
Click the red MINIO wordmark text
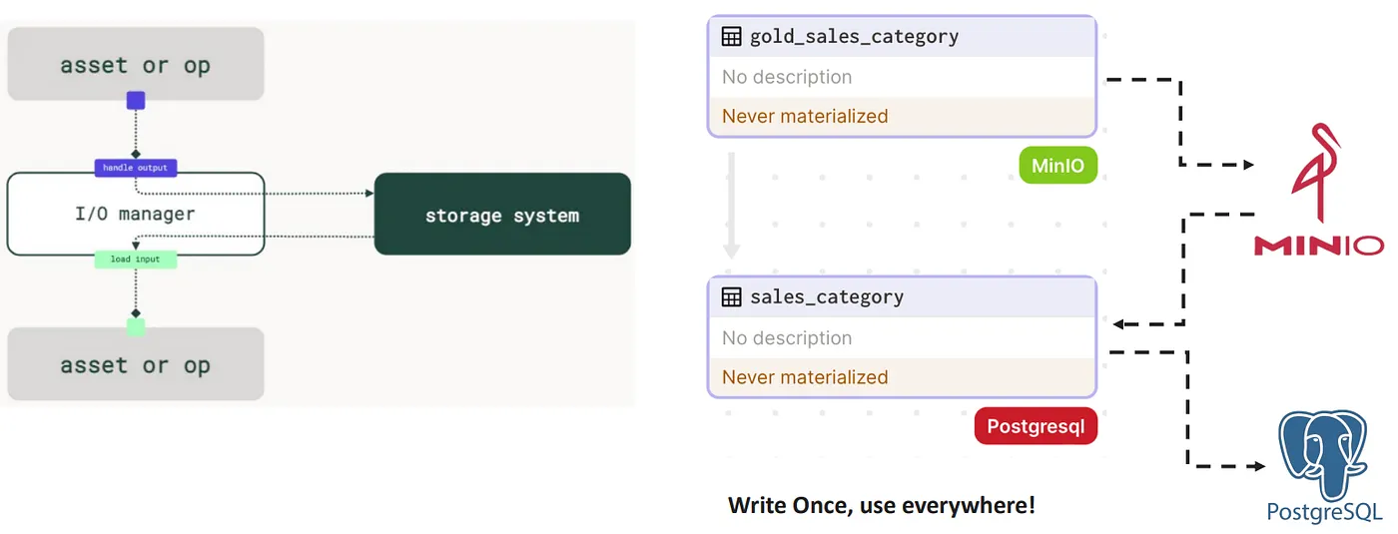click(1319, 245)
